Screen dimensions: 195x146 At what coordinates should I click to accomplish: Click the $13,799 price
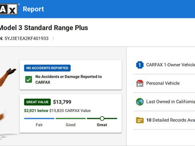point(62,102)
